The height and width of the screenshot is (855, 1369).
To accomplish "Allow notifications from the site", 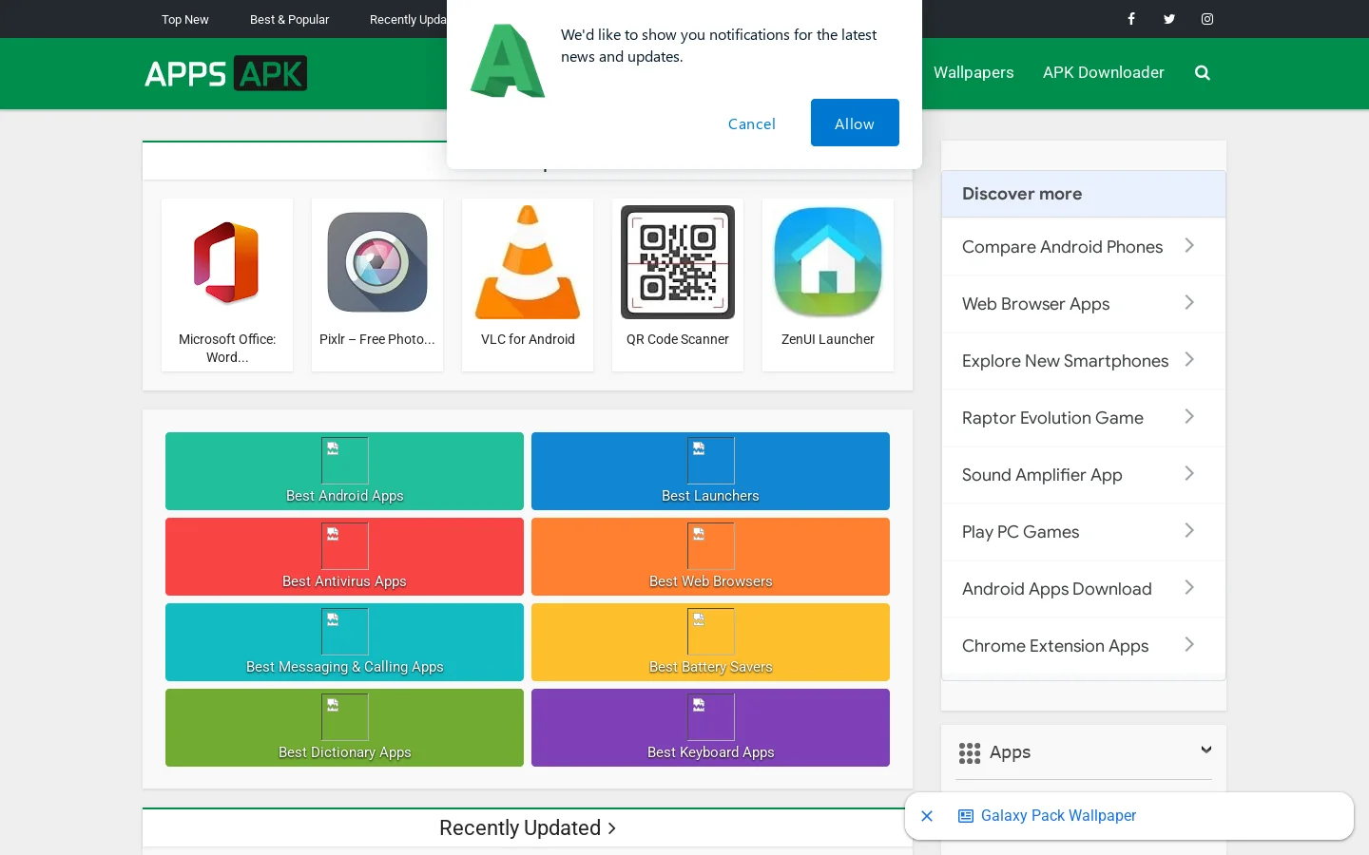I will click(855, 123).
